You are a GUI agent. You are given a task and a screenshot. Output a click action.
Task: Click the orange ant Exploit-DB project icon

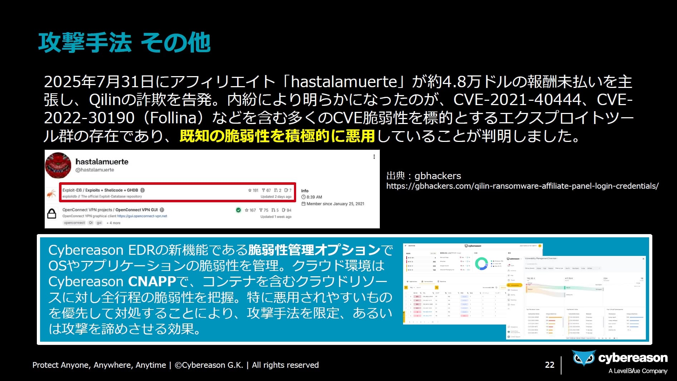tap(52, 194)
